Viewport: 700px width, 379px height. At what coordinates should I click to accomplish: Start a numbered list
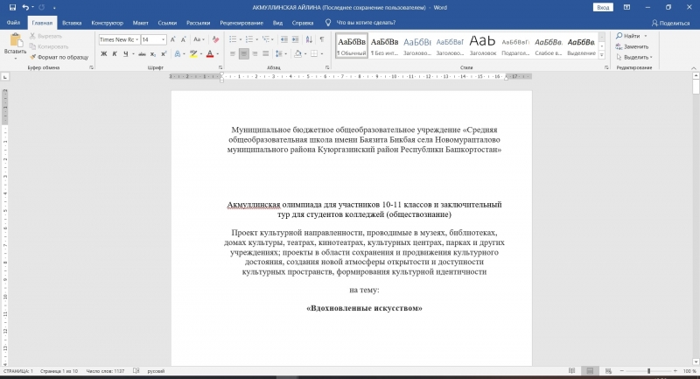249,39
